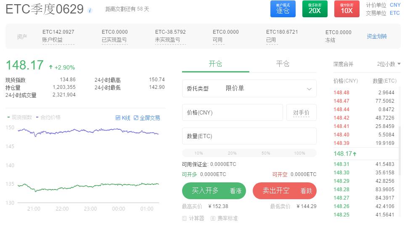Click the blue 逐仓 account mode badge

point(283,9)
